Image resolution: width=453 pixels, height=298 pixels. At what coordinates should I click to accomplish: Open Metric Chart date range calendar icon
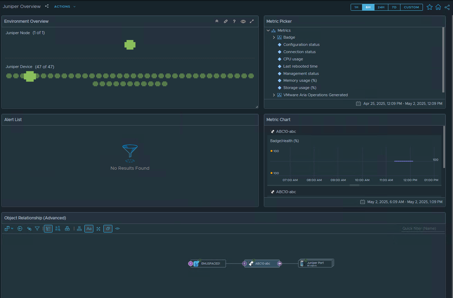362,202
